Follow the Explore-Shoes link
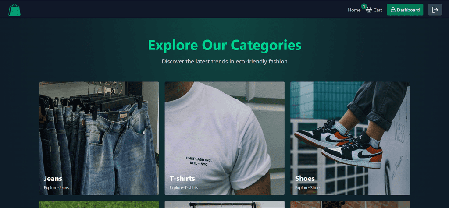 click(308, 188)
